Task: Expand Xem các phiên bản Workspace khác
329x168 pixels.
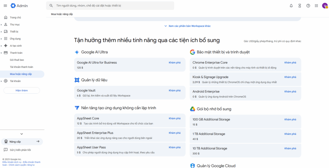Action: [187, 26]
